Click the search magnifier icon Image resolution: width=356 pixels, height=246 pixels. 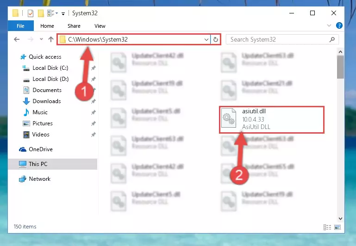332,39
